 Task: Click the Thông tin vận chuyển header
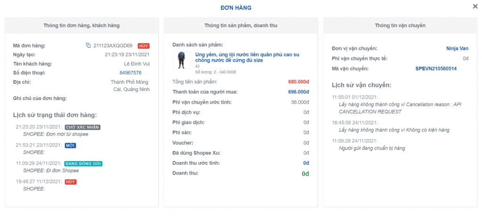[x=400, y=25]
